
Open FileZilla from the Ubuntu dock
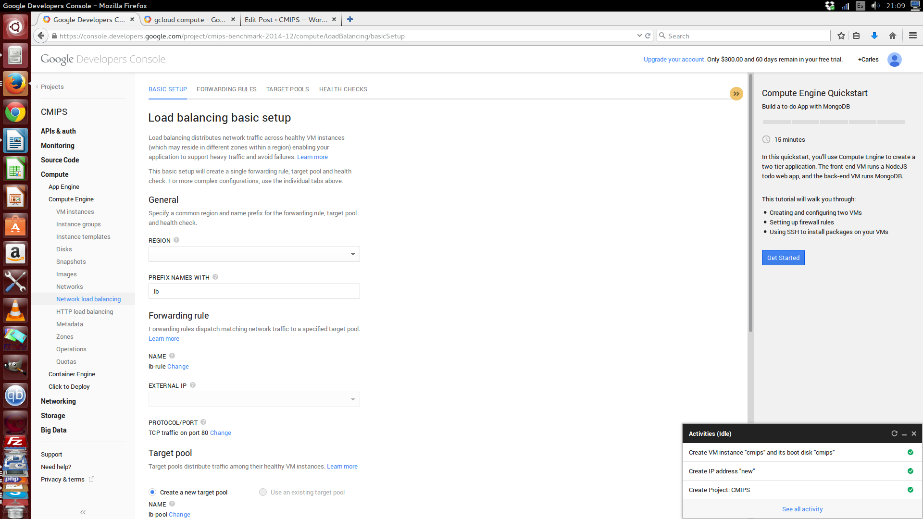pos(15,441)
